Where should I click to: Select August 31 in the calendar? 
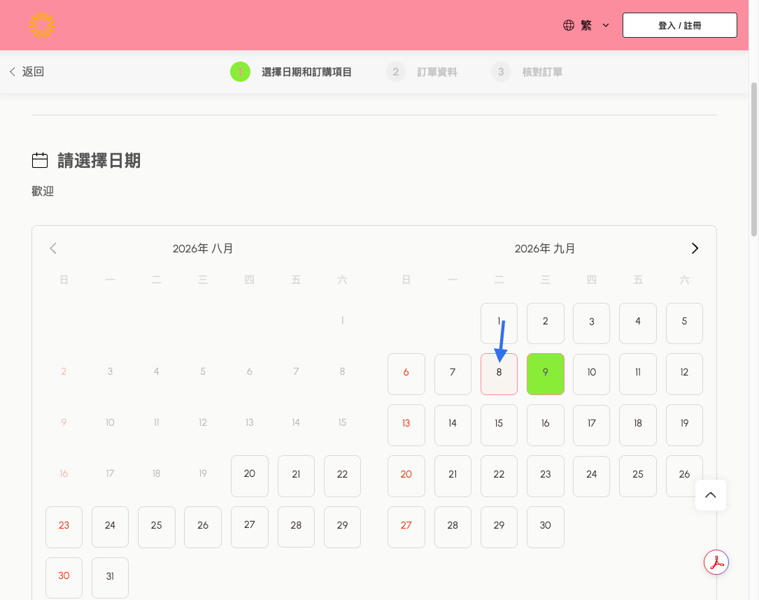(110, 578)
